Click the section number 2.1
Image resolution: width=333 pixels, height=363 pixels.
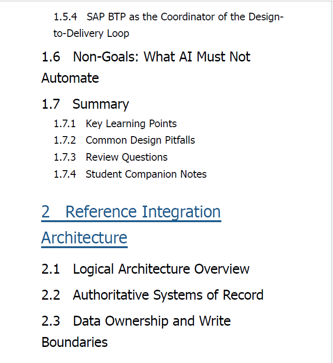click(x=51, y=269)
